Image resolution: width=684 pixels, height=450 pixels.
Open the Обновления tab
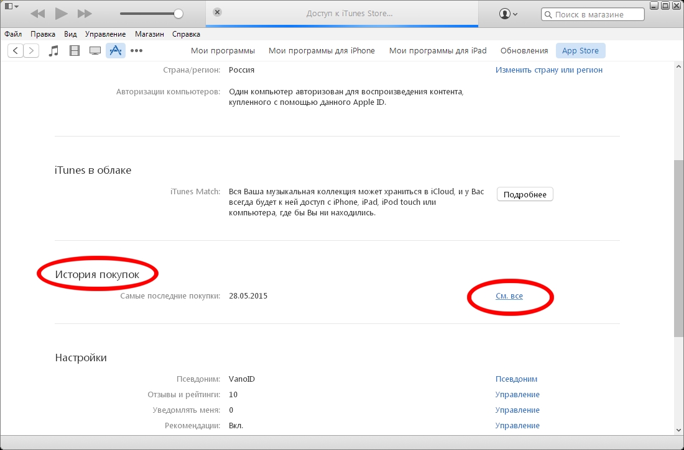(524, 50)
